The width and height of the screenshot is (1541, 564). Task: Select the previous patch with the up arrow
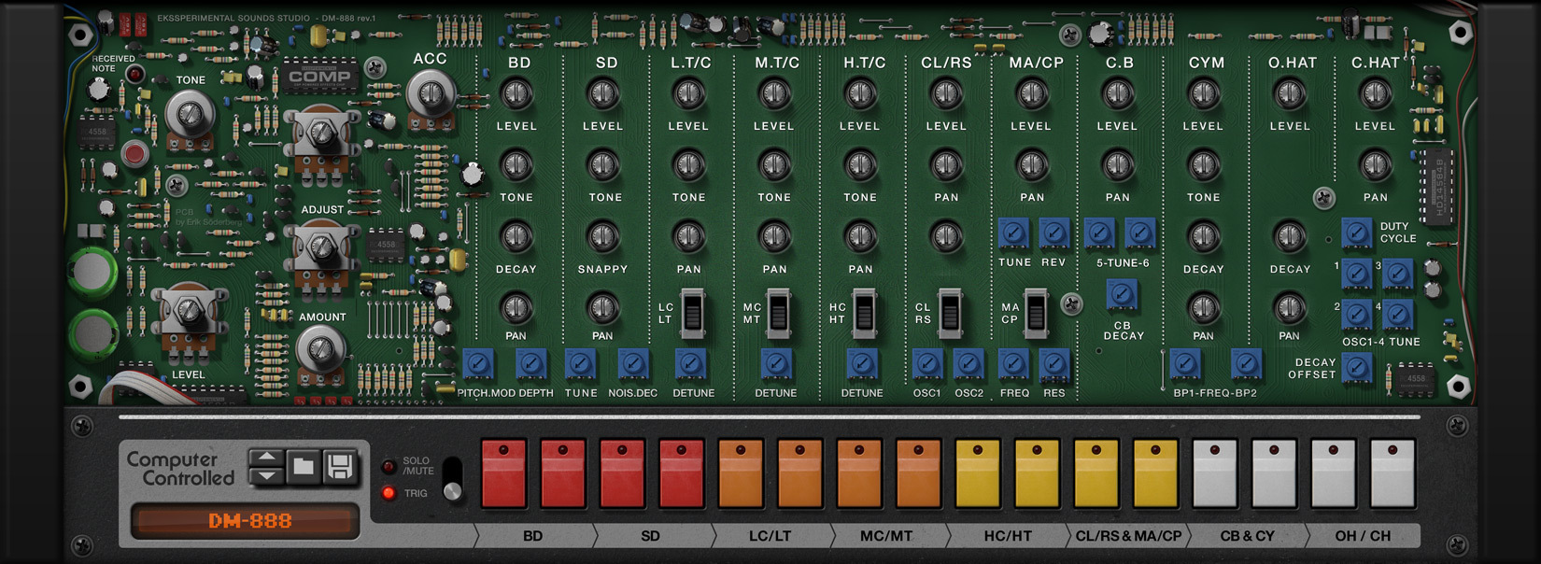pos(266,458)
